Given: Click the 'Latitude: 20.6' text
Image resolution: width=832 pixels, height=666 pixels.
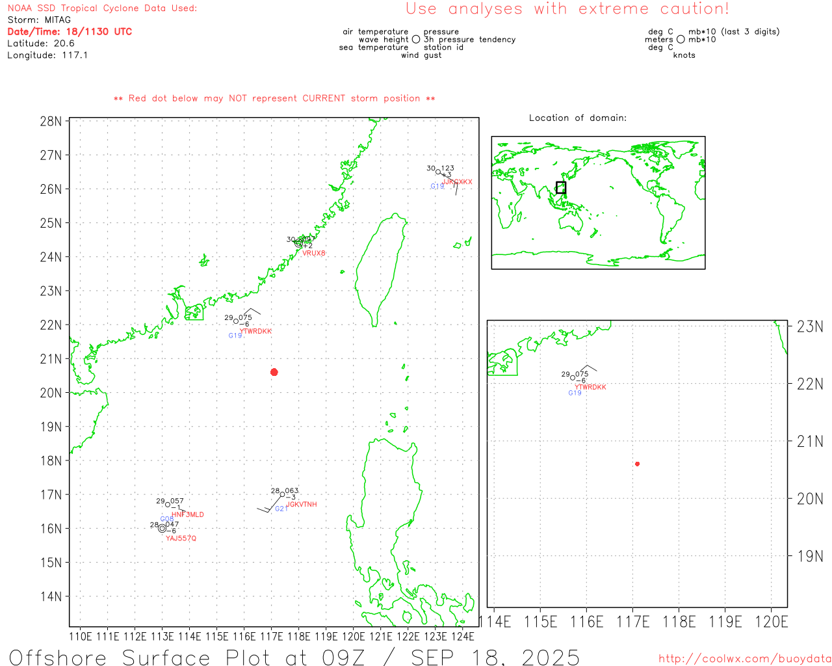Looking at the screenshot, I should (41, 44).
